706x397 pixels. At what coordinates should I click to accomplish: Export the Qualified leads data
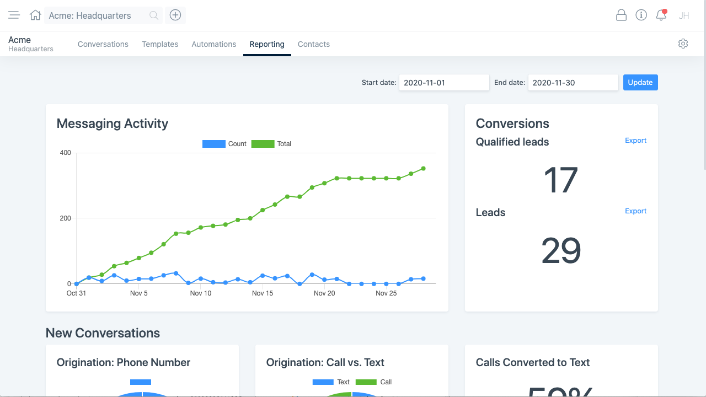pyautogui.click(x=635, y=141)
